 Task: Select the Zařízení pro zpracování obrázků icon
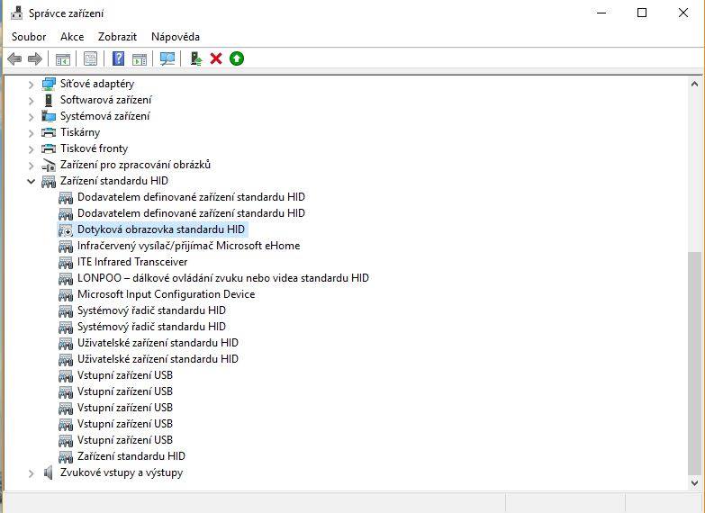pos(49,165)
